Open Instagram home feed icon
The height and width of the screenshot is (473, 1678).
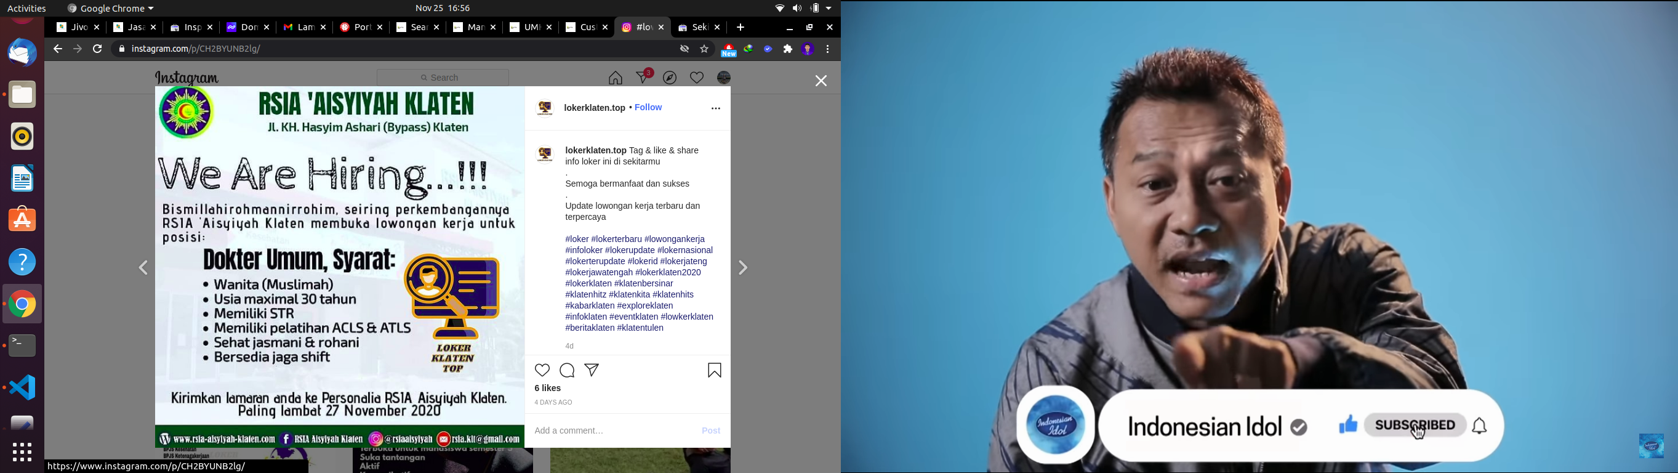(615, 78)
